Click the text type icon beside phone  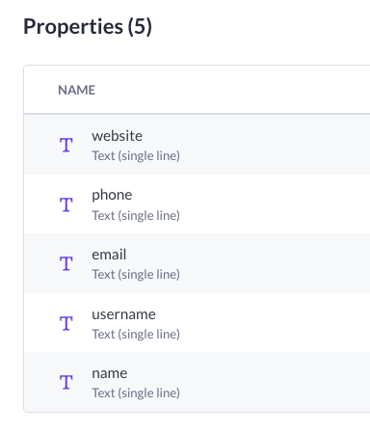(66, 204)
